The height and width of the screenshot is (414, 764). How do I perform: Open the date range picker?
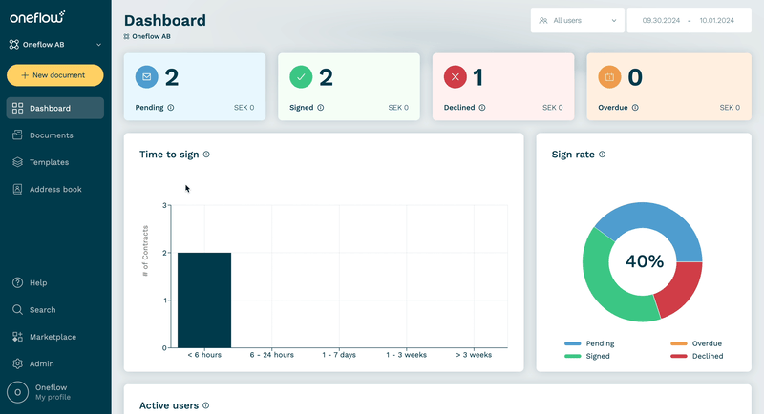[x=689, y=20]
